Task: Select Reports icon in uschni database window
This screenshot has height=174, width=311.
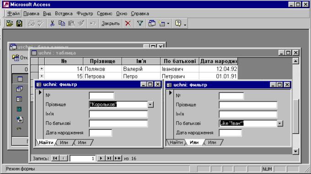Action: point(19,109)
